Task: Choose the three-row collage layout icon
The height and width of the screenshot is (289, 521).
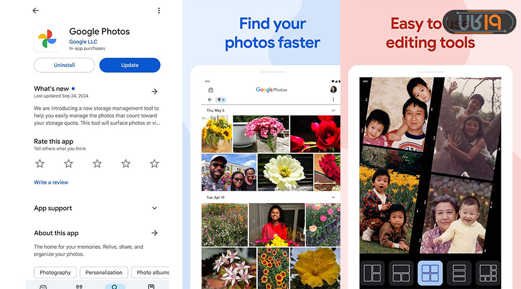Action: (x=459, y=272)
